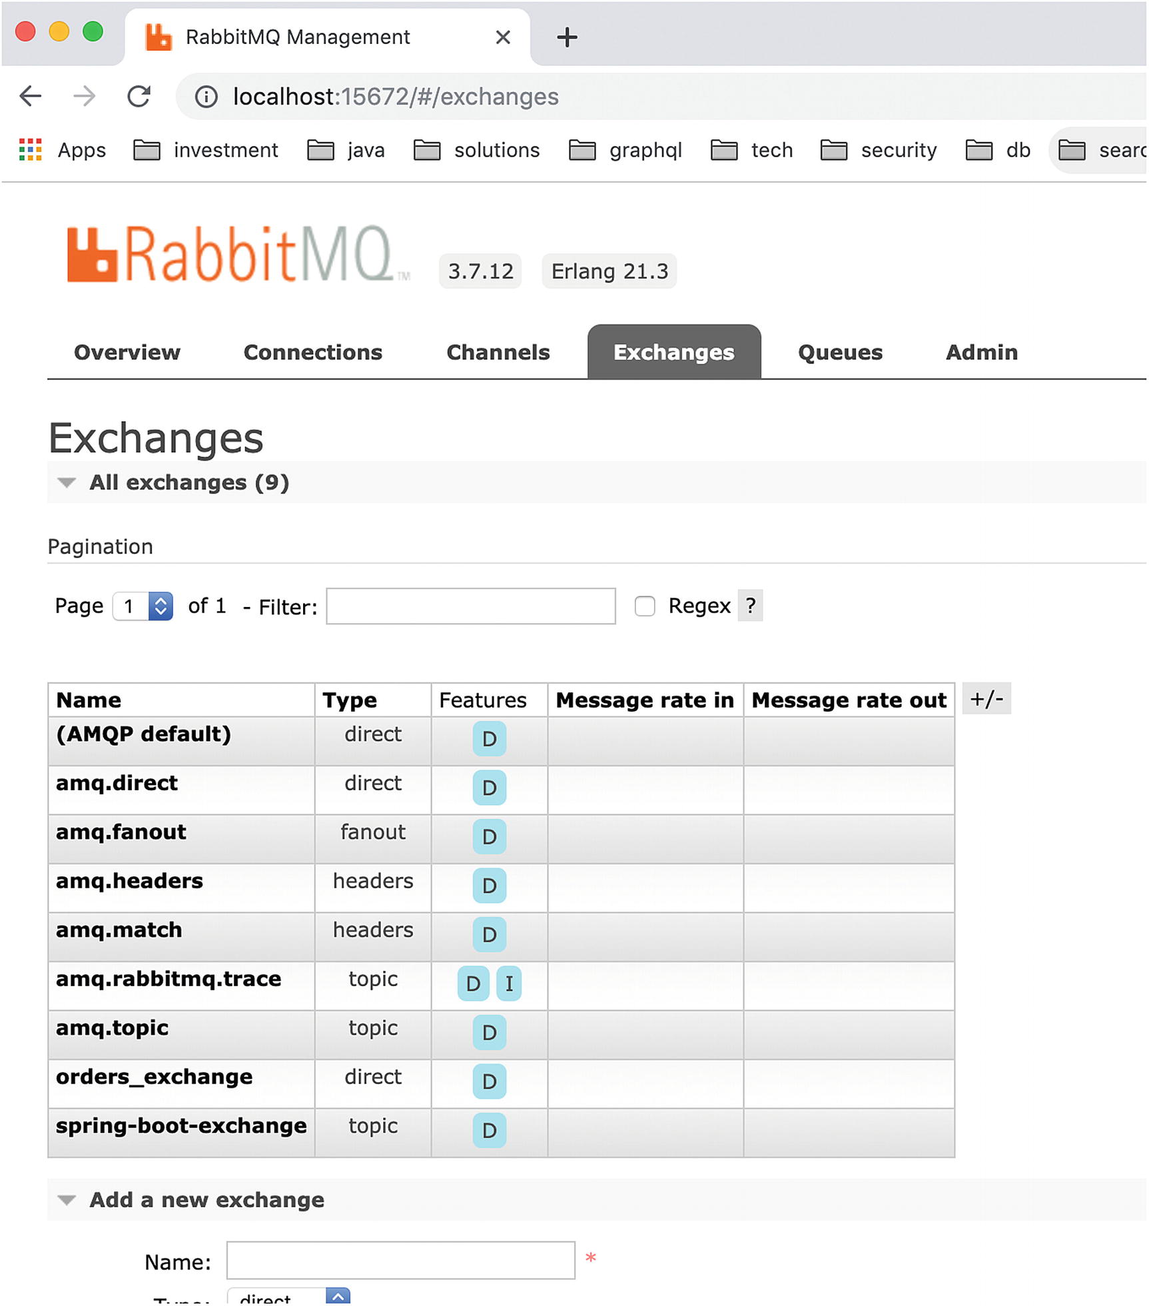Click the site info icon in address bar
Viewport: 1149px width, 1306px height.
pos(206,97)
